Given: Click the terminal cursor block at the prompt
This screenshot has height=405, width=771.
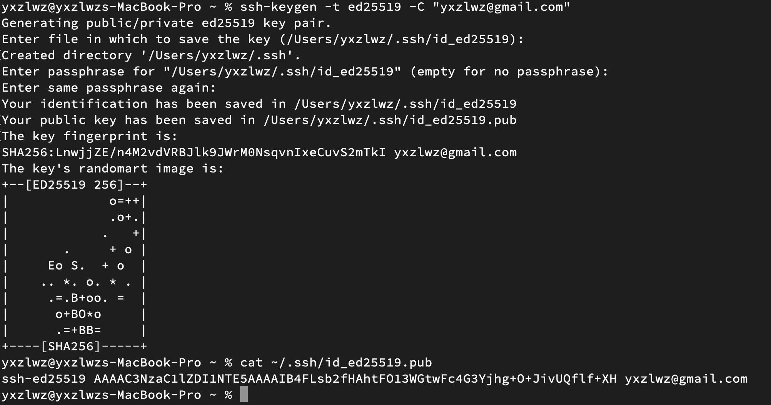Looking at the screenshot, I should pos(244,395).
